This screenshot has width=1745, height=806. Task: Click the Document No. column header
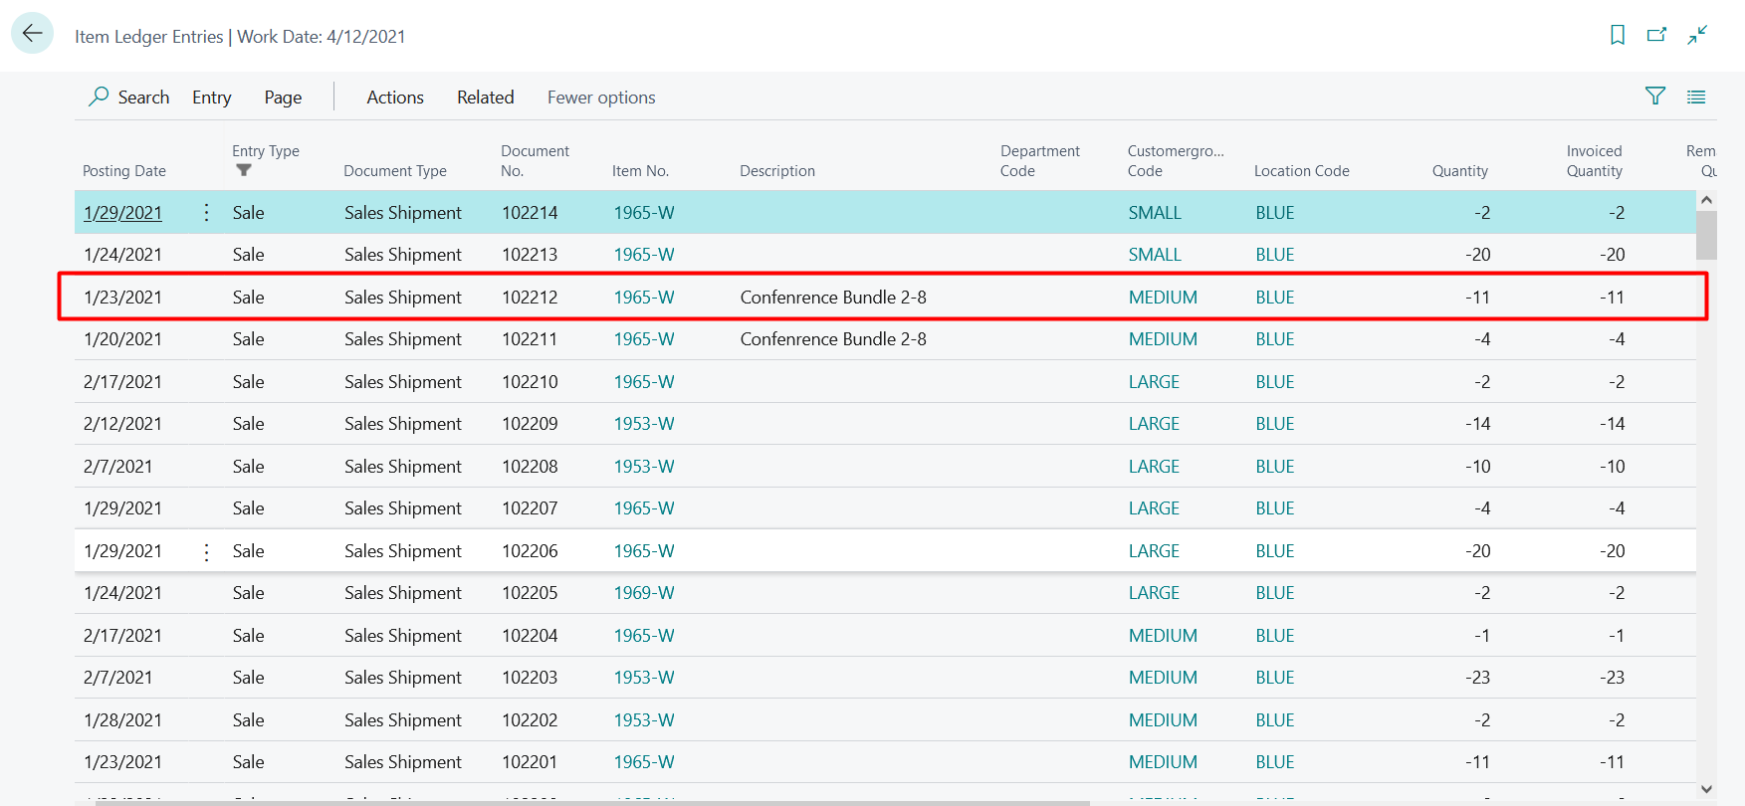pyautogui.click(x=535, y=161)
